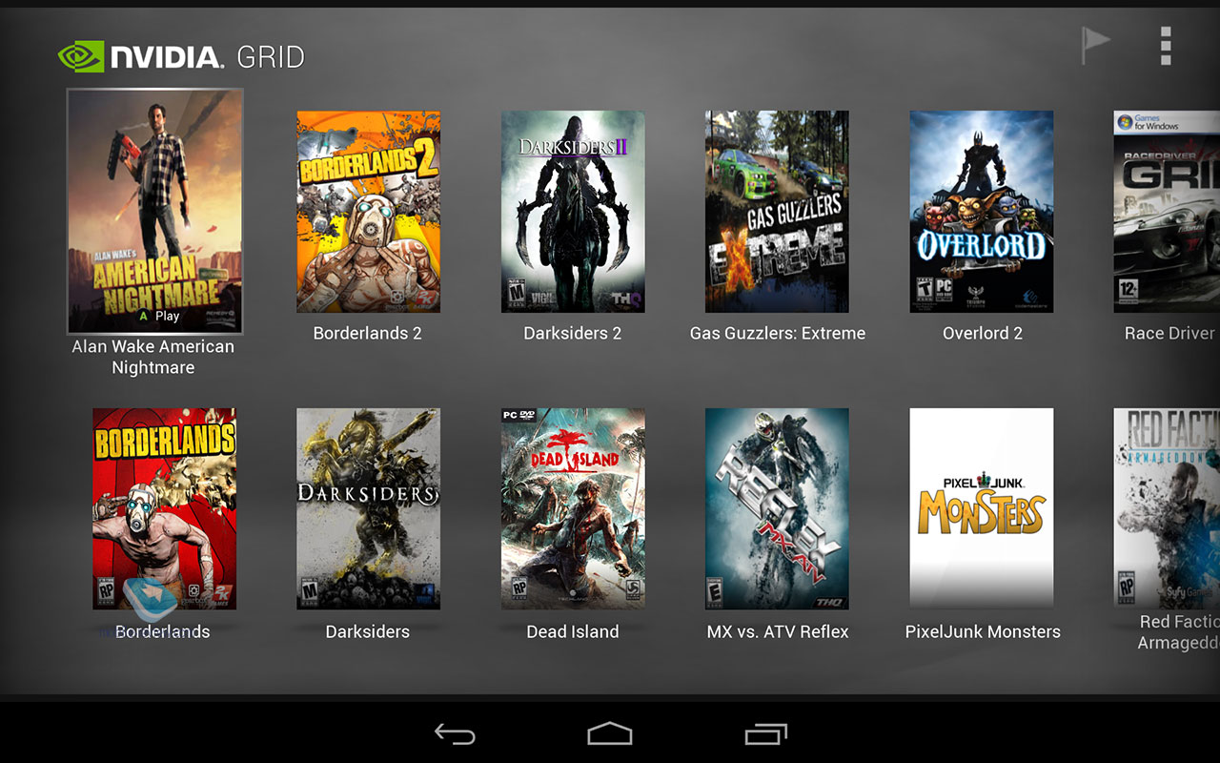1220x763 pixels.
Task: Tap the Android Back navigation button
Action: 455,733
